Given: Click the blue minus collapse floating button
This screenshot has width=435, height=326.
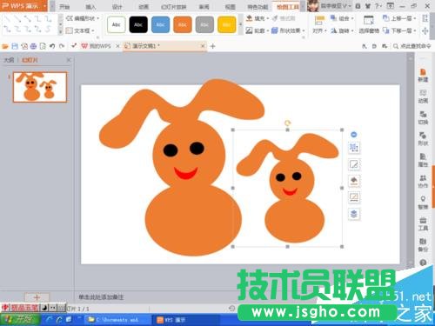Looking at the screenshot, I should [x=354, y=135].
